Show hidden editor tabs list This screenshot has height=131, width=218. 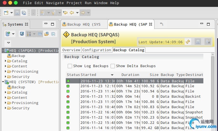point(162,24)
